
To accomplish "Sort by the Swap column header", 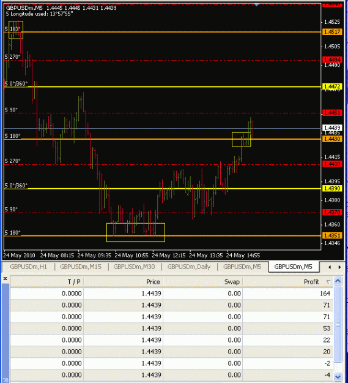I will (203, 282).
